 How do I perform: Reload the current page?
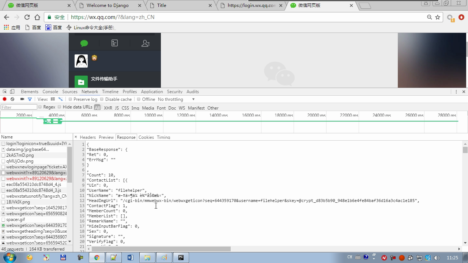(x=27, y=17)
